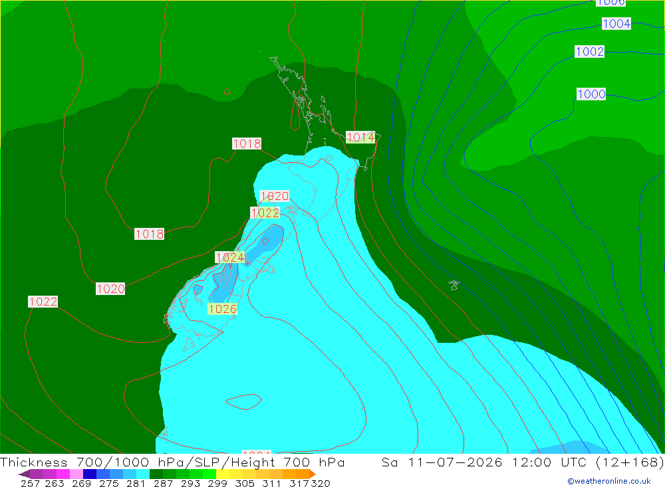Image resolution: width=665 pixels, height=487 pixels.
Task: Click the map title 'Thickness 700/1000 hPa/SLP/Height 700 hPa'
Action: [x=172, y=462]
